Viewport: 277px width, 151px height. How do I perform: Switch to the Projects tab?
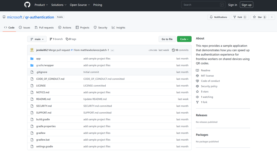click(83, 27)
